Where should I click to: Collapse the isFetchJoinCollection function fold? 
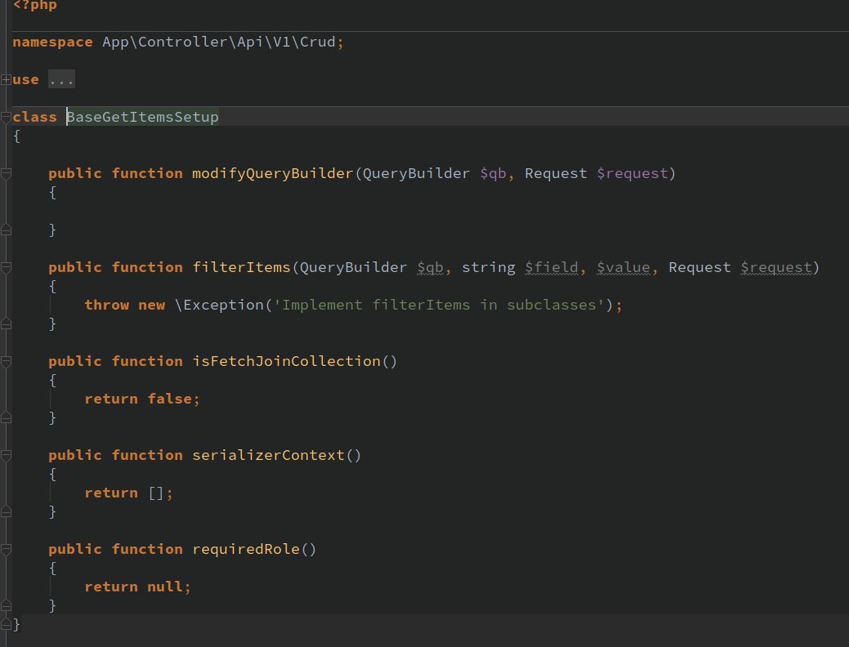pyautogui.click(x=6, y=362)
